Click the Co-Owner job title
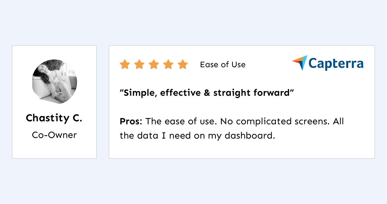The width and height of the screenshot is (387, 204). coord(54,135)
